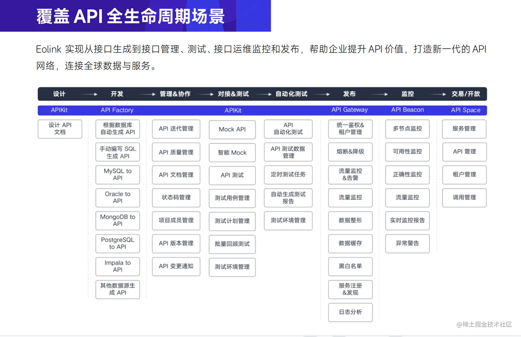Click the "统一鉴权&租户管理" box

(x=350, y=129)
